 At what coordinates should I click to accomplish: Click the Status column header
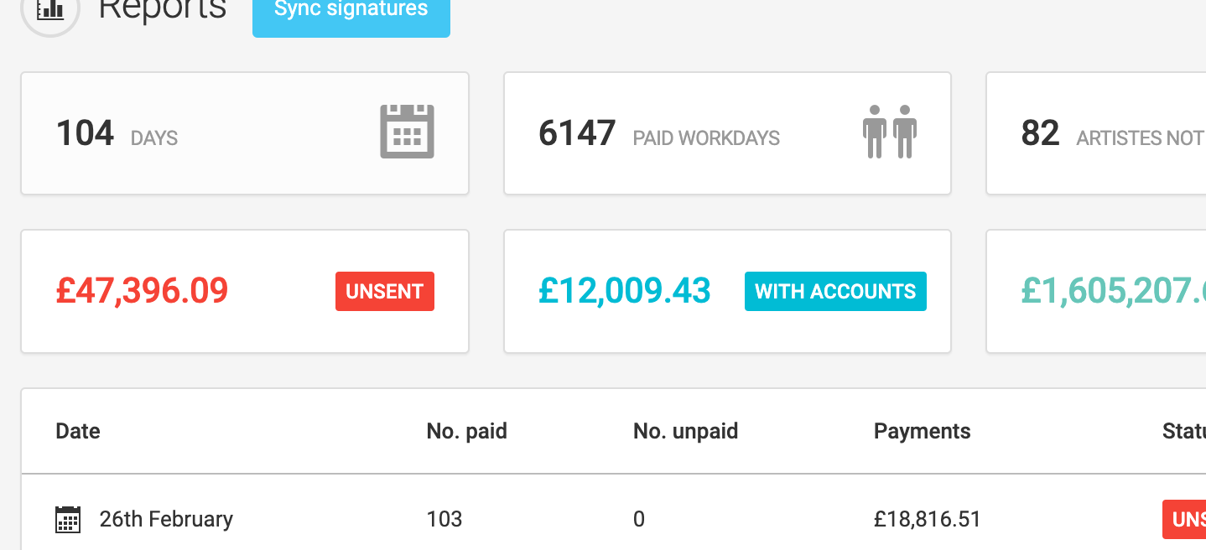(1183, 431)
